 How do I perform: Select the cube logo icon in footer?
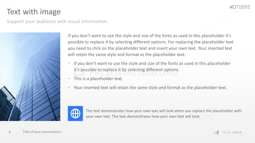click(216, 132)
